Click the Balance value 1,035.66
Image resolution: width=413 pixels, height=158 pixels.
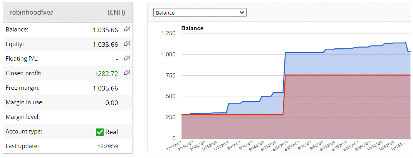105,30
